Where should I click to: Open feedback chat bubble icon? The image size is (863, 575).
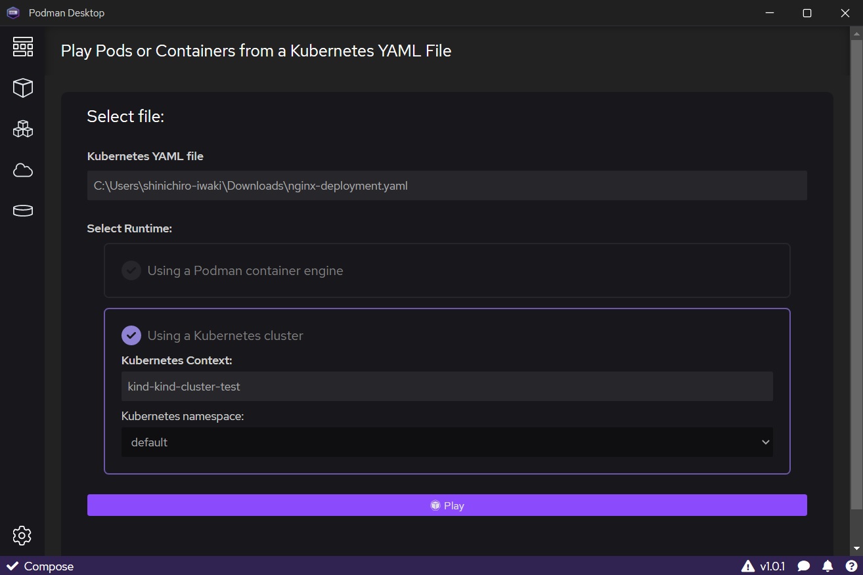[x=803, y=566]
